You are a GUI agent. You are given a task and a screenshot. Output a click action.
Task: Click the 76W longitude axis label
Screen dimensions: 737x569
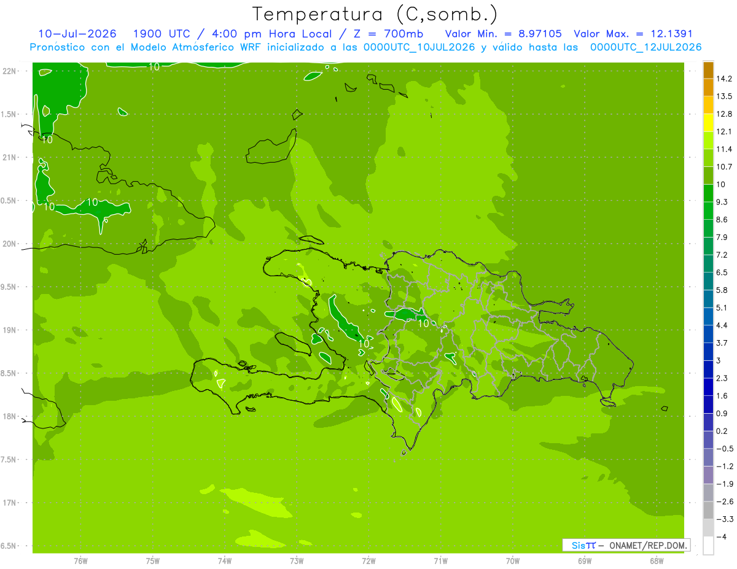pyautogui.click(x=80, y=561)
